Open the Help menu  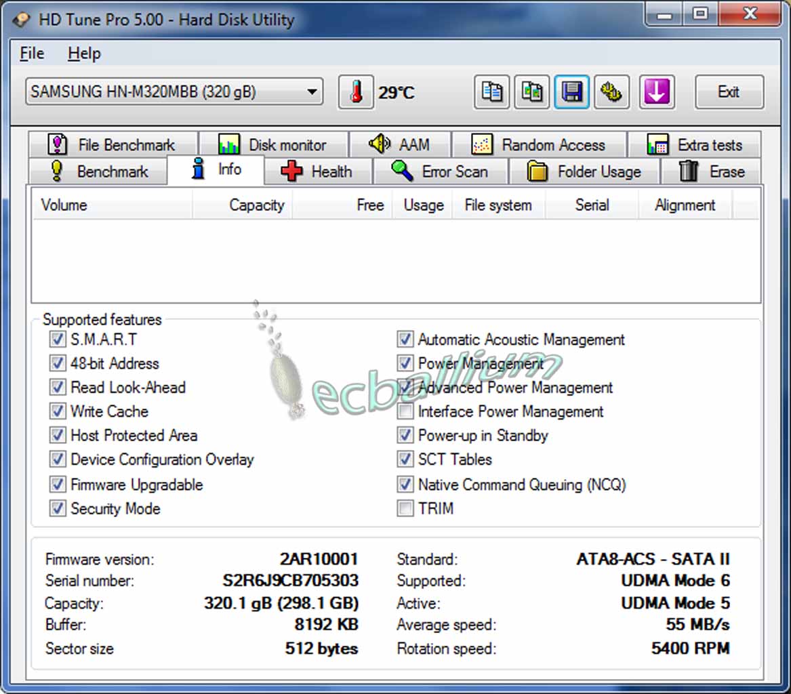click(84, 54)
